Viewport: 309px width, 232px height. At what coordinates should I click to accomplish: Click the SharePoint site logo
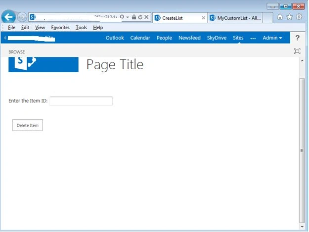44,64
